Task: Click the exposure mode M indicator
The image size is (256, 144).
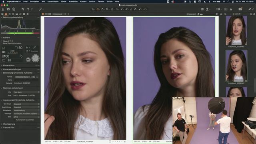Action: click(4, 48)
